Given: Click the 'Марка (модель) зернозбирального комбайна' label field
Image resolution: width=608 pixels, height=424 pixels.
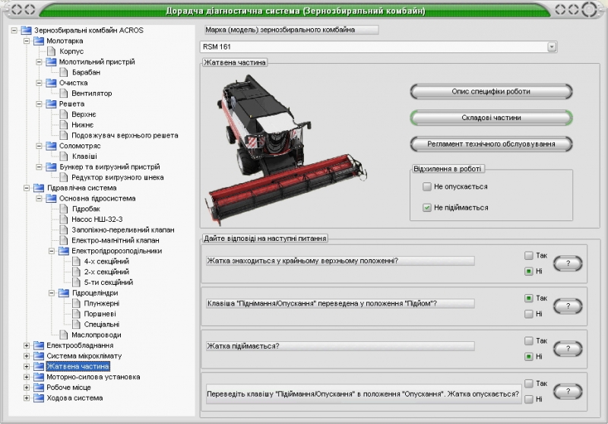Looking at the screenshot, I should coord(291,30).
